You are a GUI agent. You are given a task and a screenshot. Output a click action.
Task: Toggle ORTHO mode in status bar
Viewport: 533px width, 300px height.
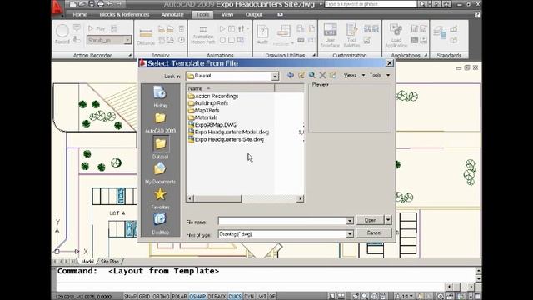(161, 297)
